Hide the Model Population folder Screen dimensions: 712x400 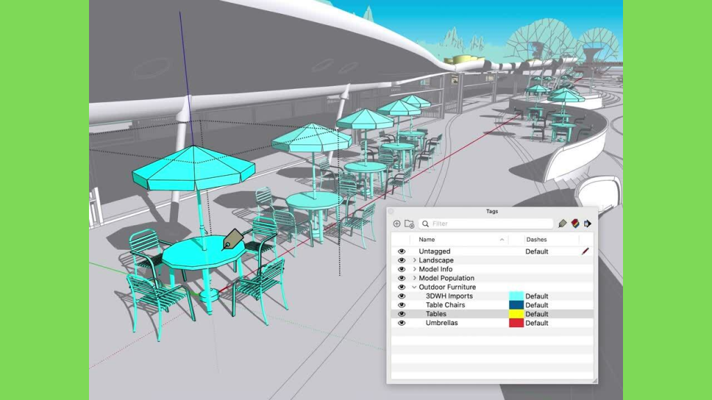point(401,278)
